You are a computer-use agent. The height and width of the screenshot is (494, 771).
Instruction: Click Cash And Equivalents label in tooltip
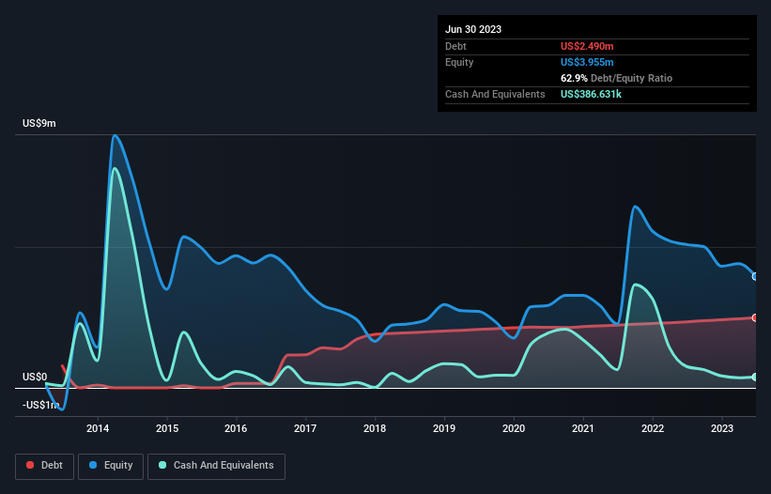coord(495,94)
